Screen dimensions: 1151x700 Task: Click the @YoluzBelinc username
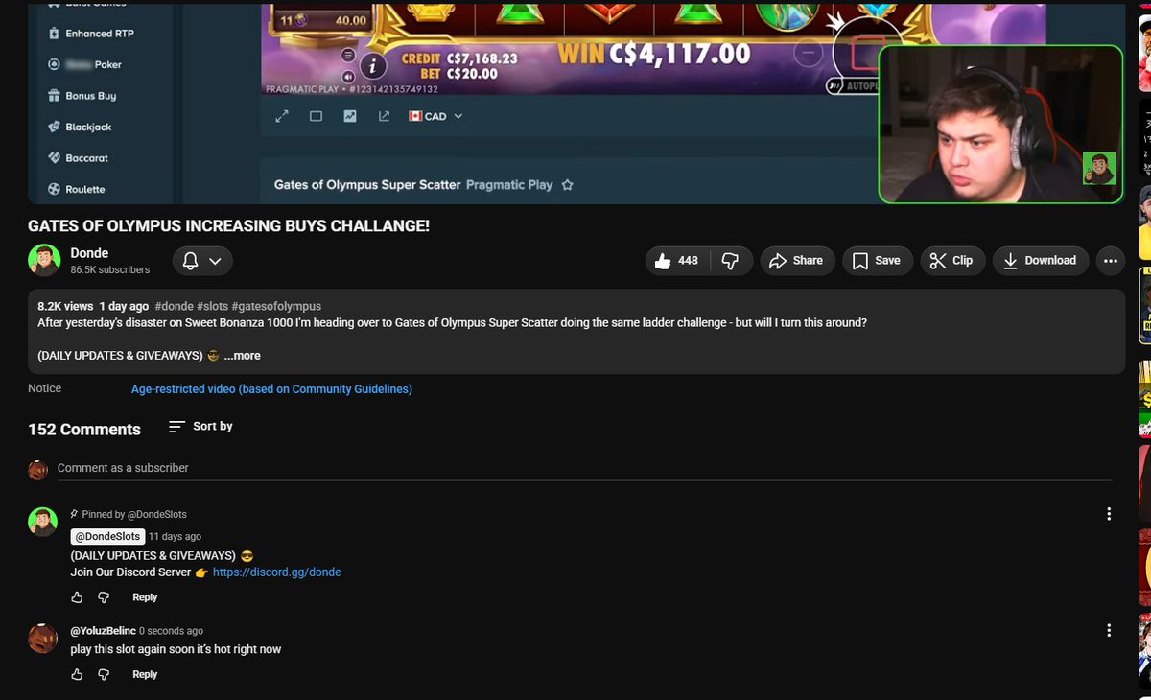click(x=103, y=631)
